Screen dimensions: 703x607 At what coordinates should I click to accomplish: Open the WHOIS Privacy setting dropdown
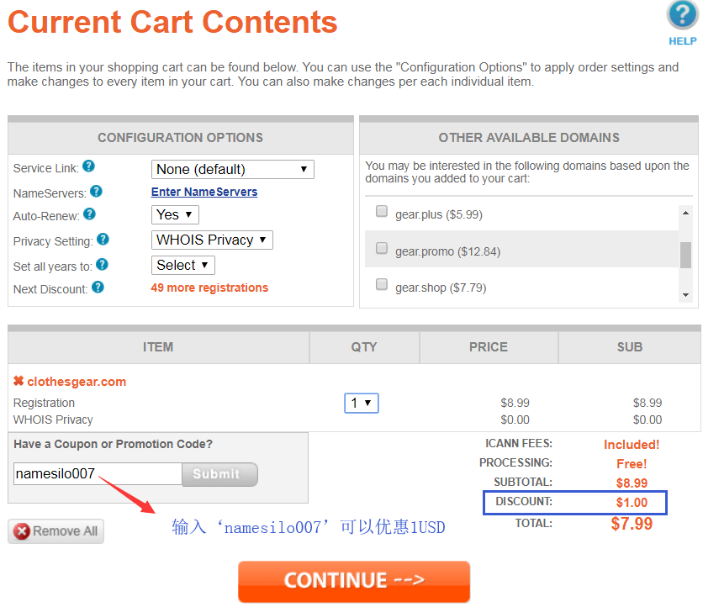[212, 240]
